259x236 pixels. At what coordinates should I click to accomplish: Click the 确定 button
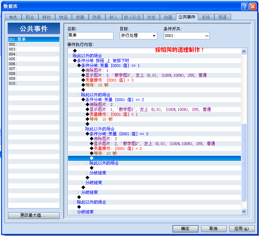point(185,229)
